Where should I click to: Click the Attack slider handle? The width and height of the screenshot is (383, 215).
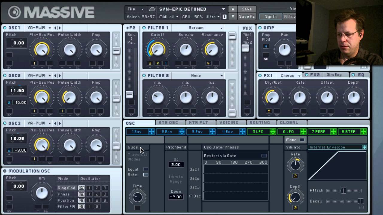pyautogui.click(x=344, y=191)
